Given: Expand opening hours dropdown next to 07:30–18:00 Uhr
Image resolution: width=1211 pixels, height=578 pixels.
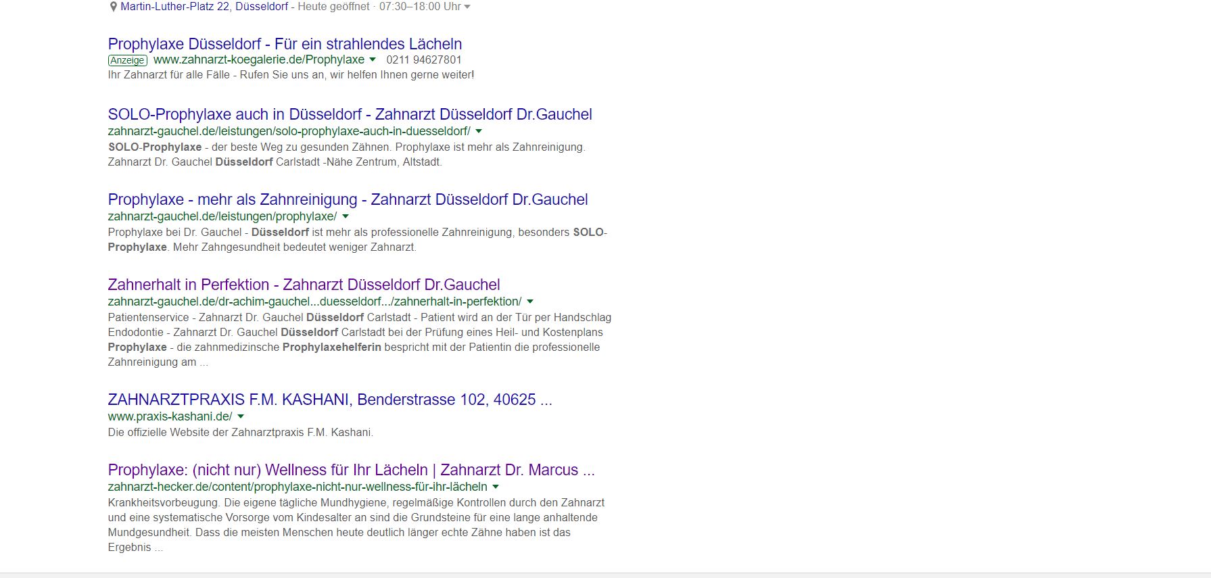Looking at the screenshot, I should click(467, 7).
